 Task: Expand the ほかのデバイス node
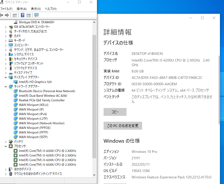6,169
